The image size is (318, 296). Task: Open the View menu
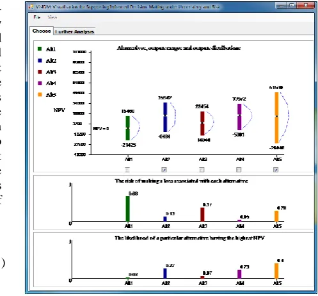click(x=52, y=17)
